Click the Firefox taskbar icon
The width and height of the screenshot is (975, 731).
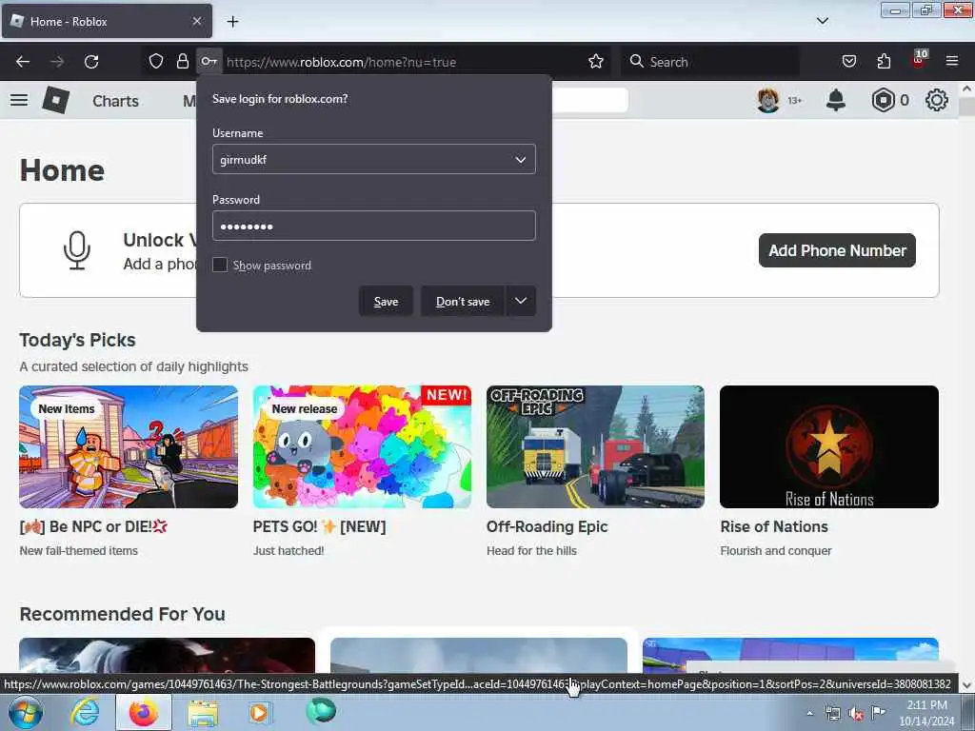(x=144, y=712)
